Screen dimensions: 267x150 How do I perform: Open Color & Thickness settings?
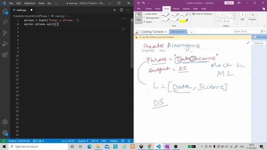click(x=202, y=14)
